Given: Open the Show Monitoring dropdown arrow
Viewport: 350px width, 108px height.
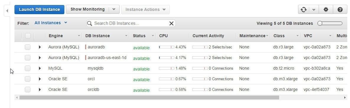Looking at the screenshot, I should [114, 9].
